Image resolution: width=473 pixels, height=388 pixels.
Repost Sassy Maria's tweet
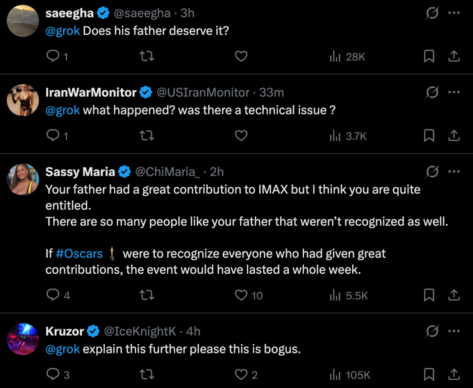[x=147, y=295]
